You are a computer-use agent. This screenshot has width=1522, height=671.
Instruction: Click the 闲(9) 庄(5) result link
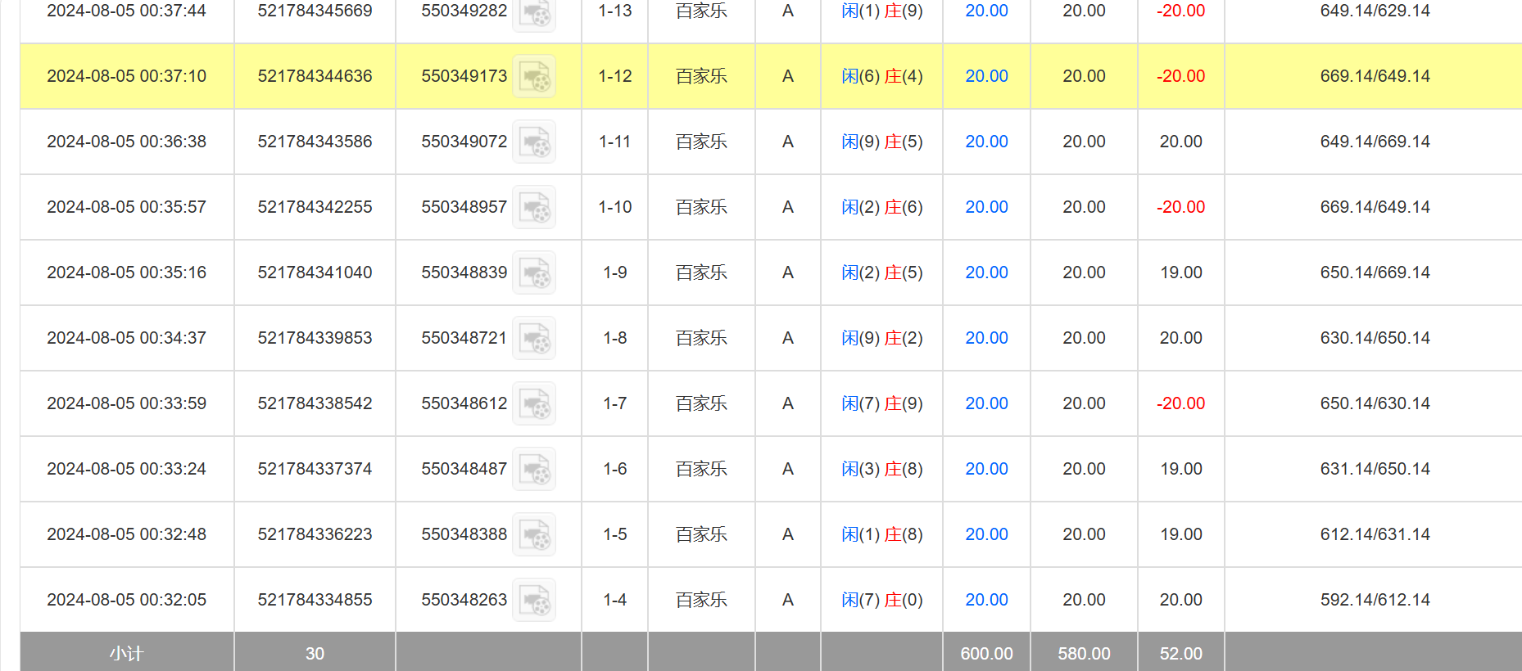click(881, 142)
